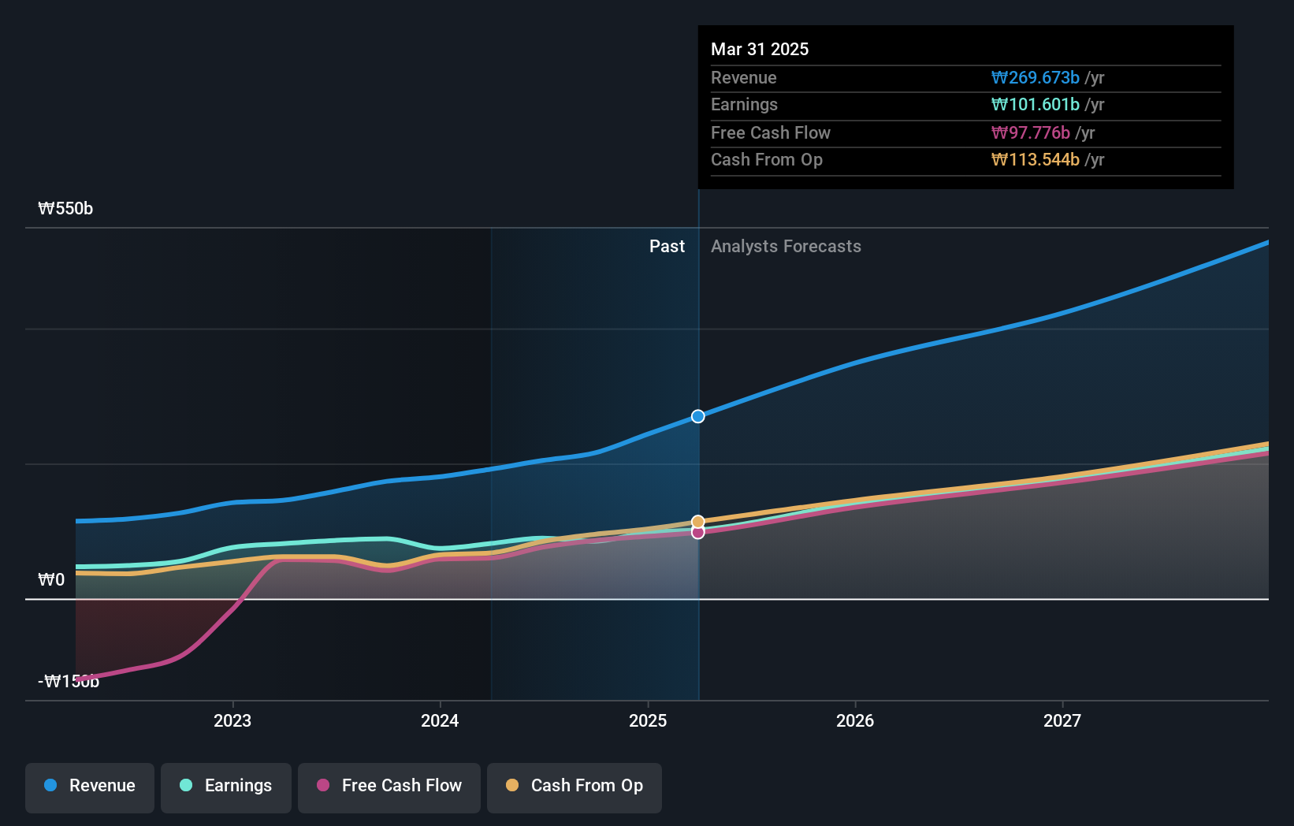The image size is (1294, 826).
Task: Toggle the Earnings legend item
Action: (x=226, y=786)
